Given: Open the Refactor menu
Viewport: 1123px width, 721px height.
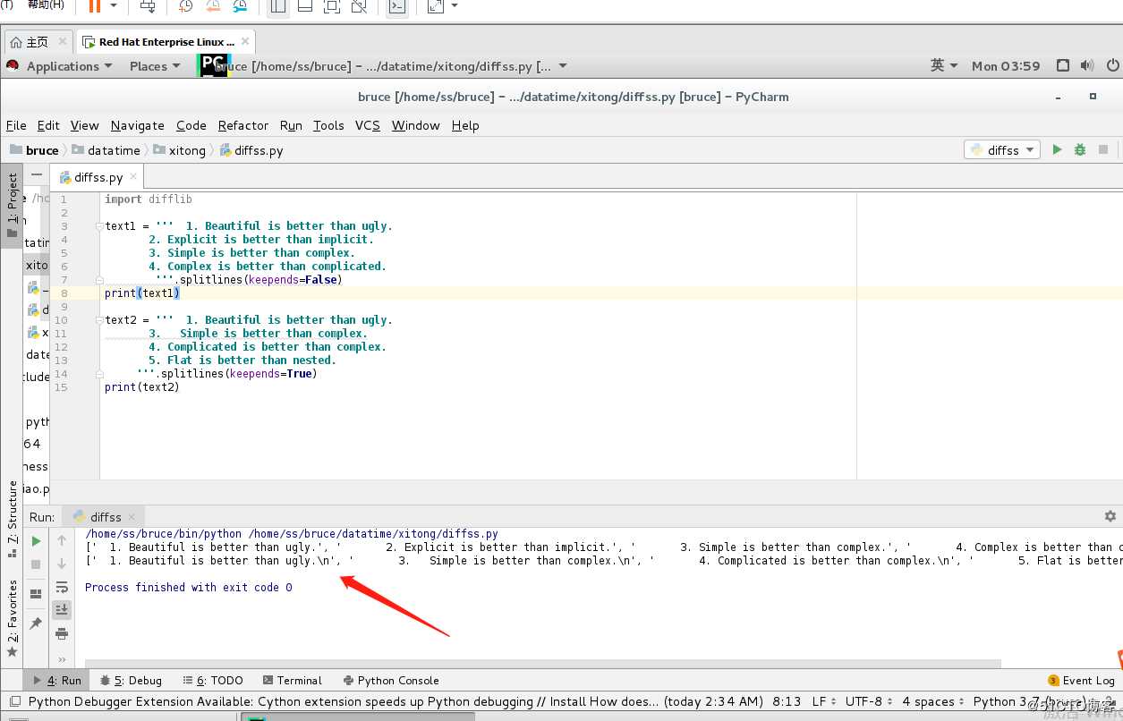Looking at the screenshot, I should (243, 125).
